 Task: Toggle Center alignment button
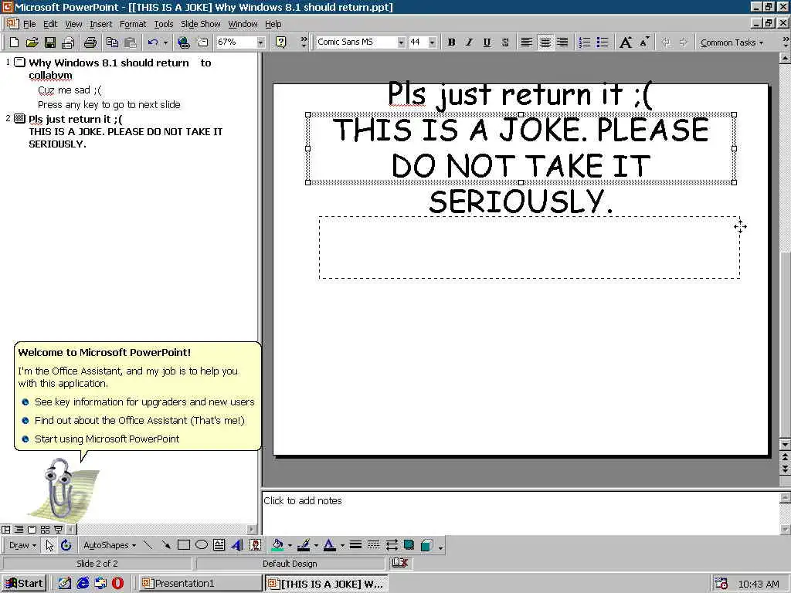[x=545, y=42]
